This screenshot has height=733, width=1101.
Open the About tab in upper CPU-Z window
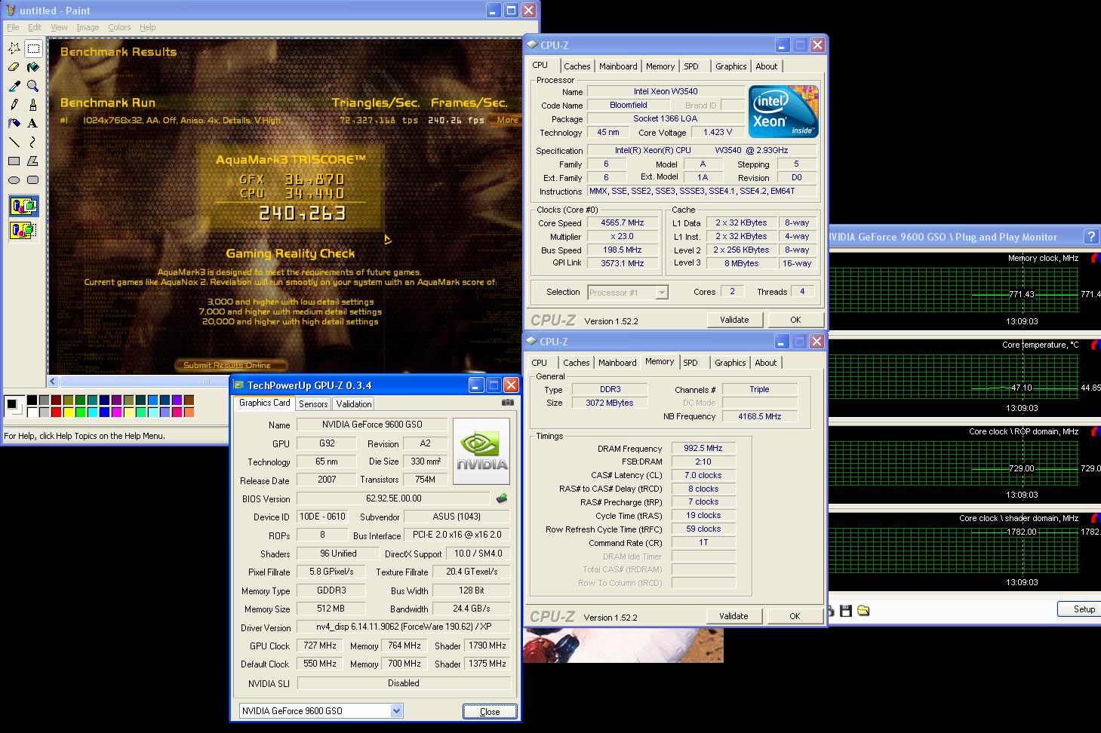[767, 66]
